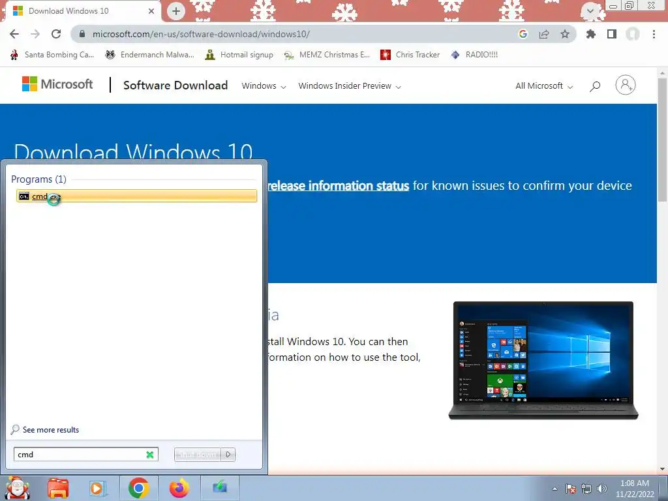Clear the Start menu search text
This screenshot has height=501, width=668.
pyautogui.click(x=150, y=455)
